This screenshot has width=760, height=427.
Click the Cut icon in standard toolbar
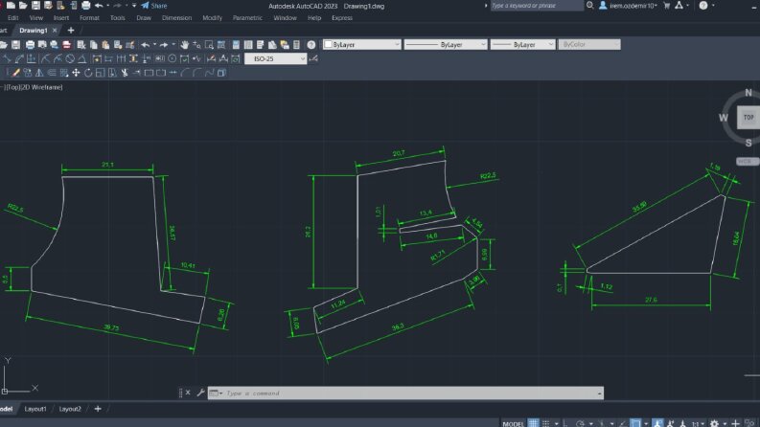click(81, 45)
